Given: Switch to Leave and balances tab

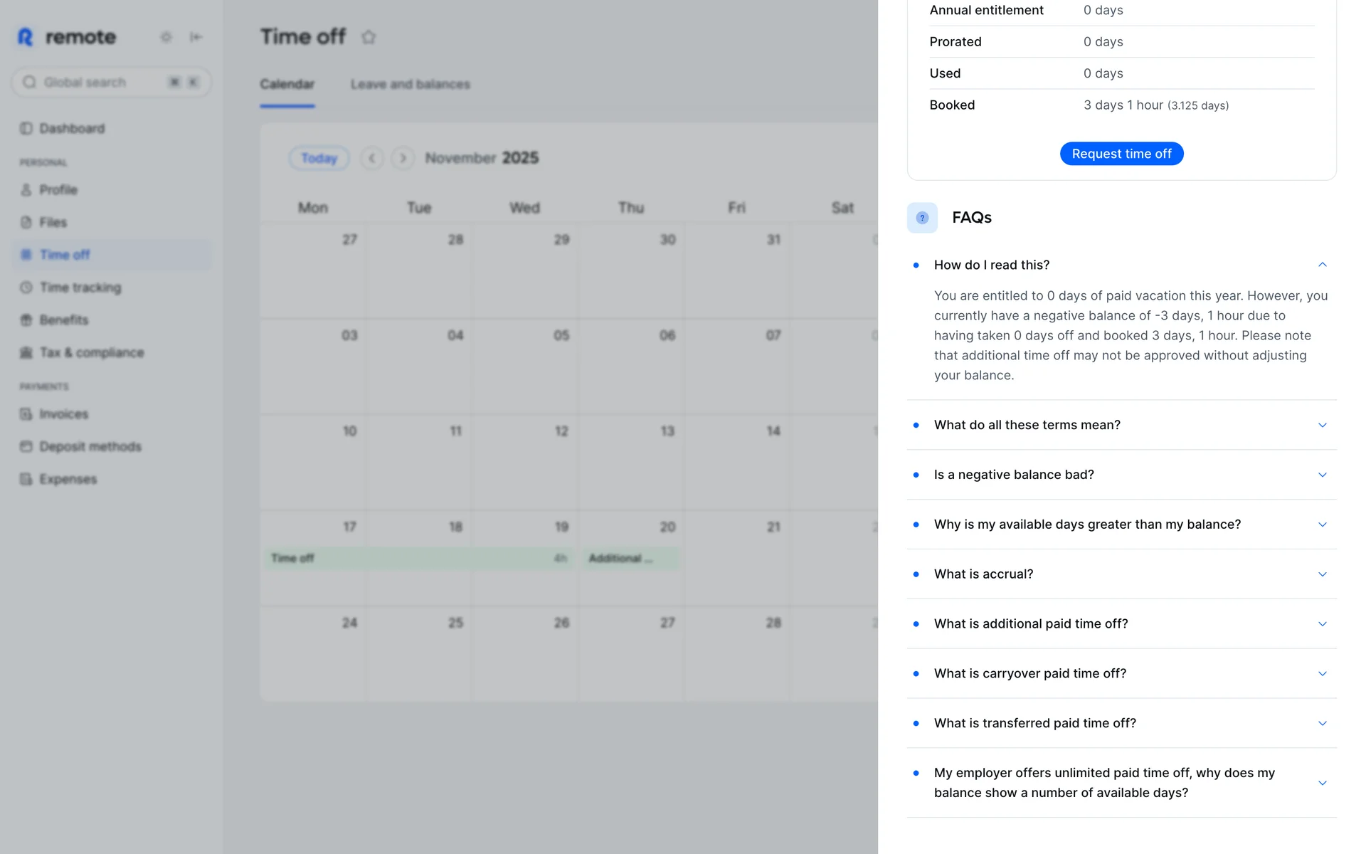Looking at the screenshot, I should [410, 84].
